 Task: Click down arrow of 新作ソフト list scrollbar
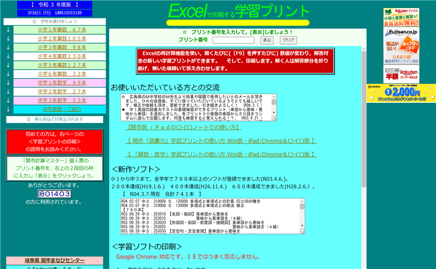point(303,225)
